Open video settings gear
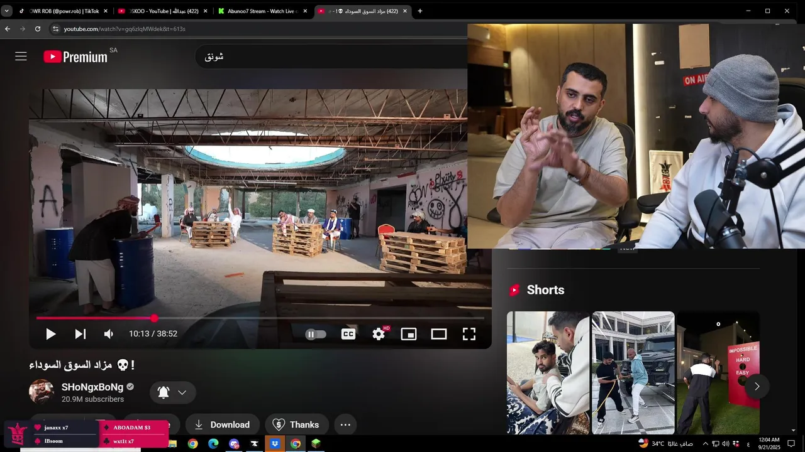This screenshot has width=805, height=452. (x=379, y=334)
